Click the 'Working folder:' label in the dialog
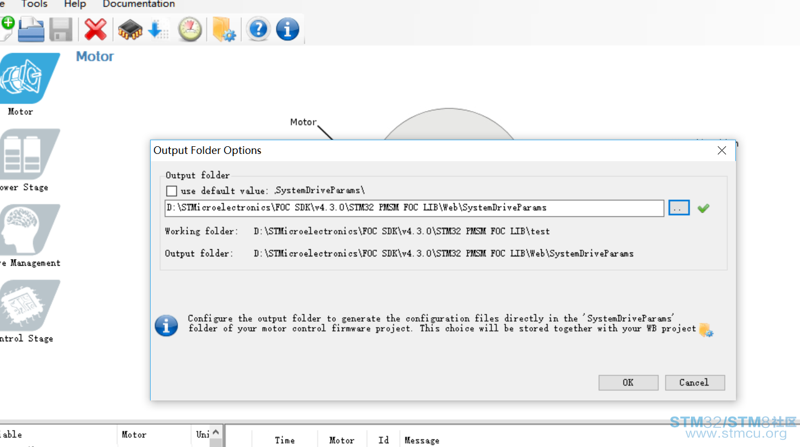The width and height of the screenshot is (800, 447). 202,231
